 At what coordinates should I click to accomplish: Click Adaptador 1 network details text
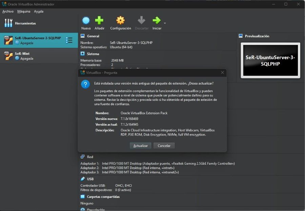[x=168, y=163]
